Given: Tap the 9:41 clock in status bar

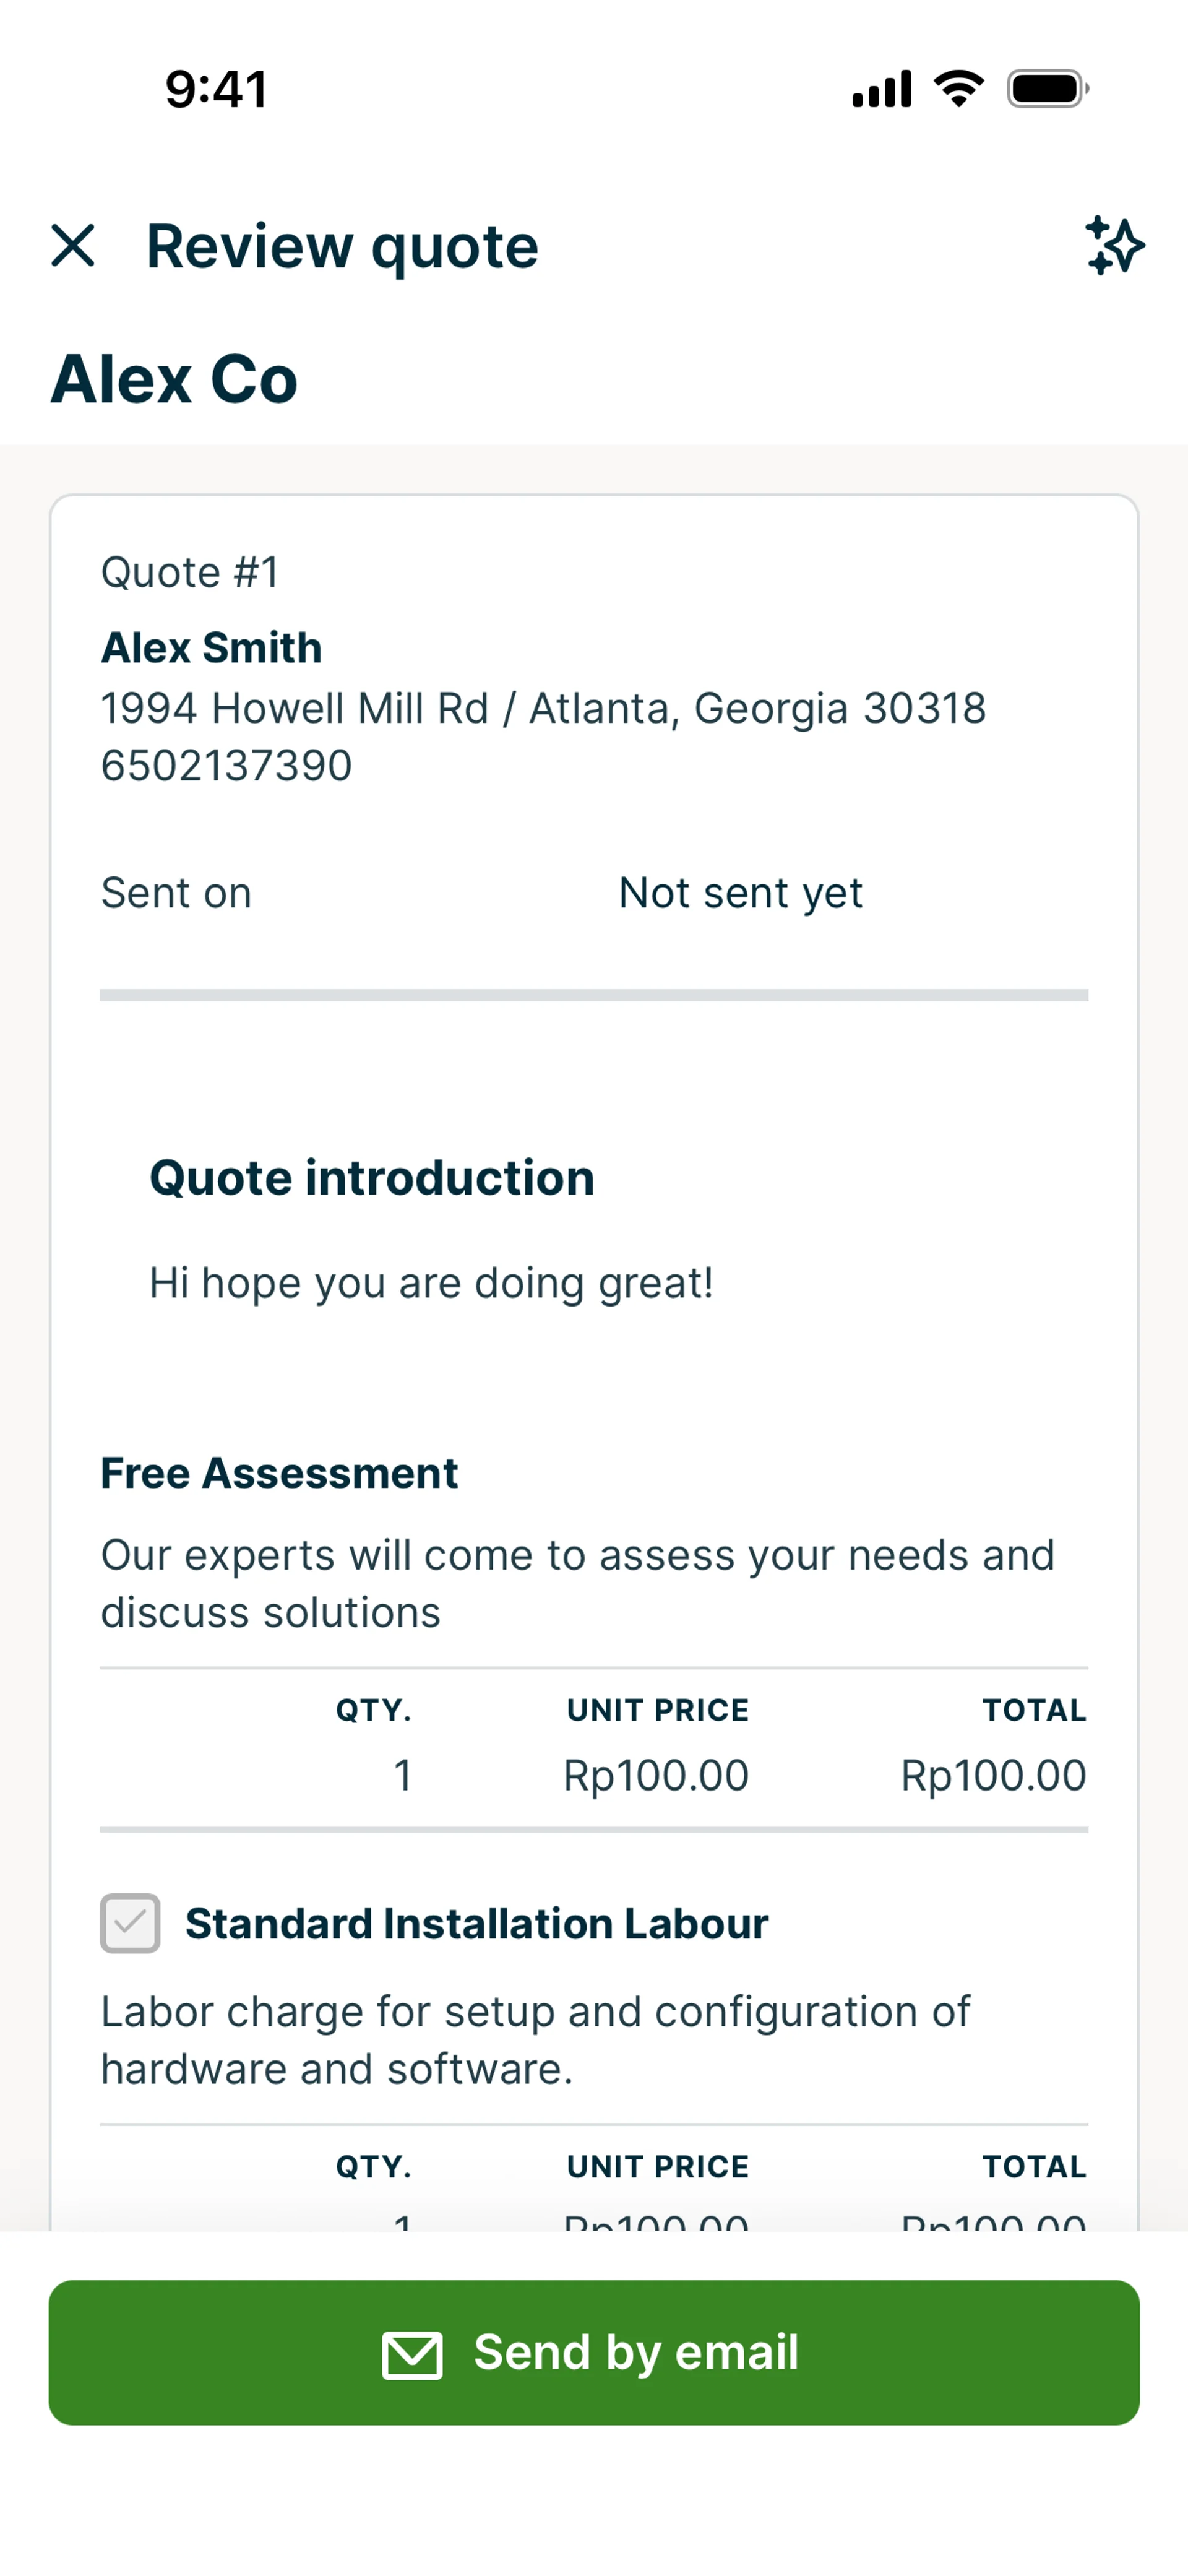Looking at the screenshot, I should click(216, 89).
